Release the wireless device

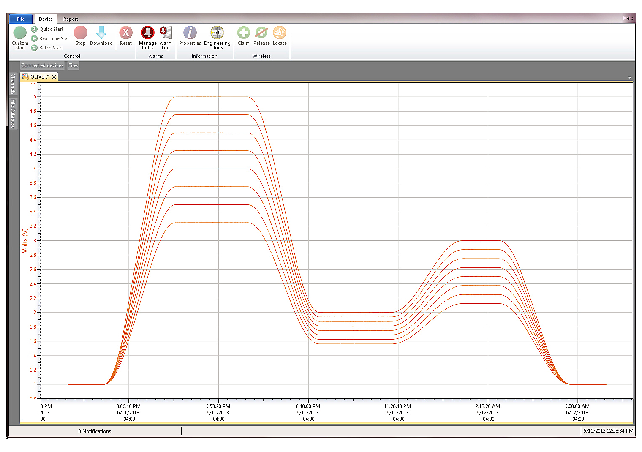click(x=261, y=33)
